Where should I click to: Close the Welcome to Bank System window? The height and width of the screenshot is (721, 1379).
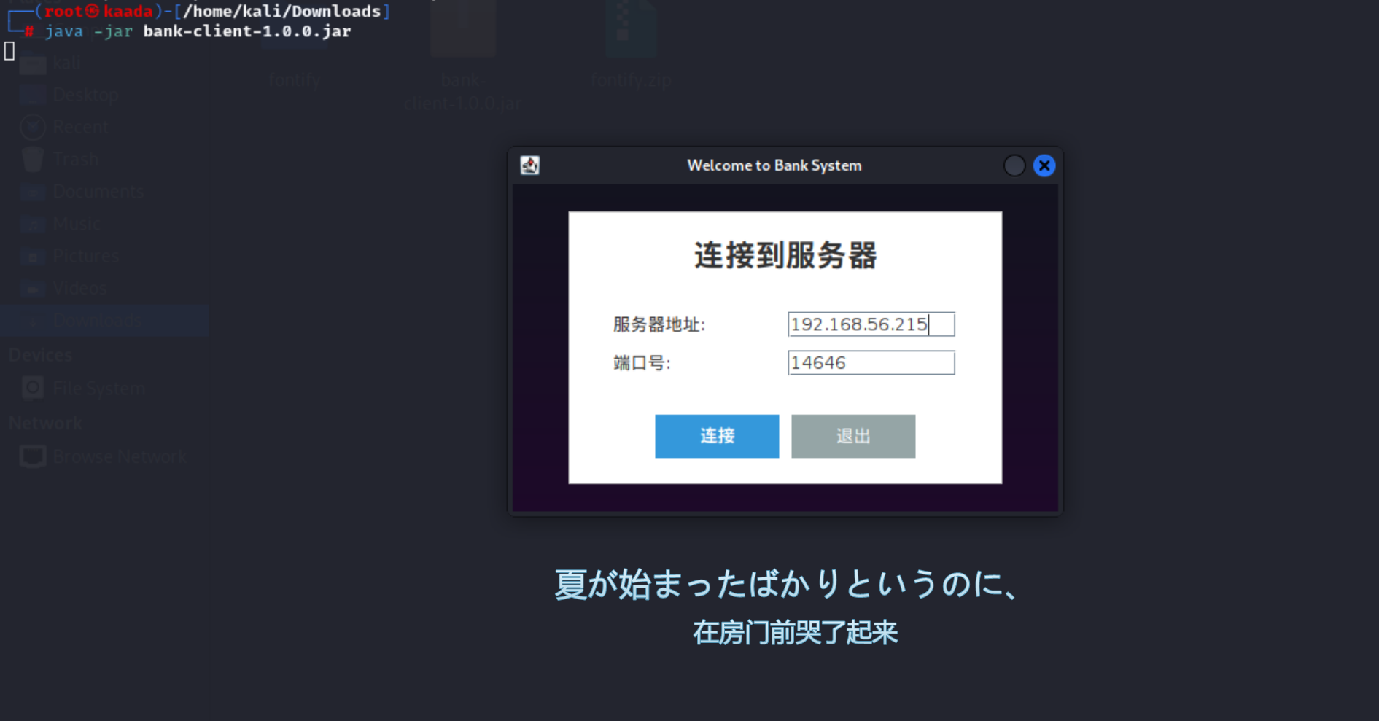click(x=1044, y=165)
